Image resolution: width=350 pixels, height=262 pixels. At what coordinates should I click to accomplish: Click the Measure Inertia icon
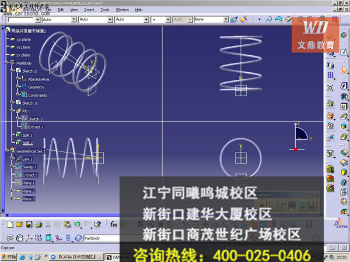pos(330,188)
